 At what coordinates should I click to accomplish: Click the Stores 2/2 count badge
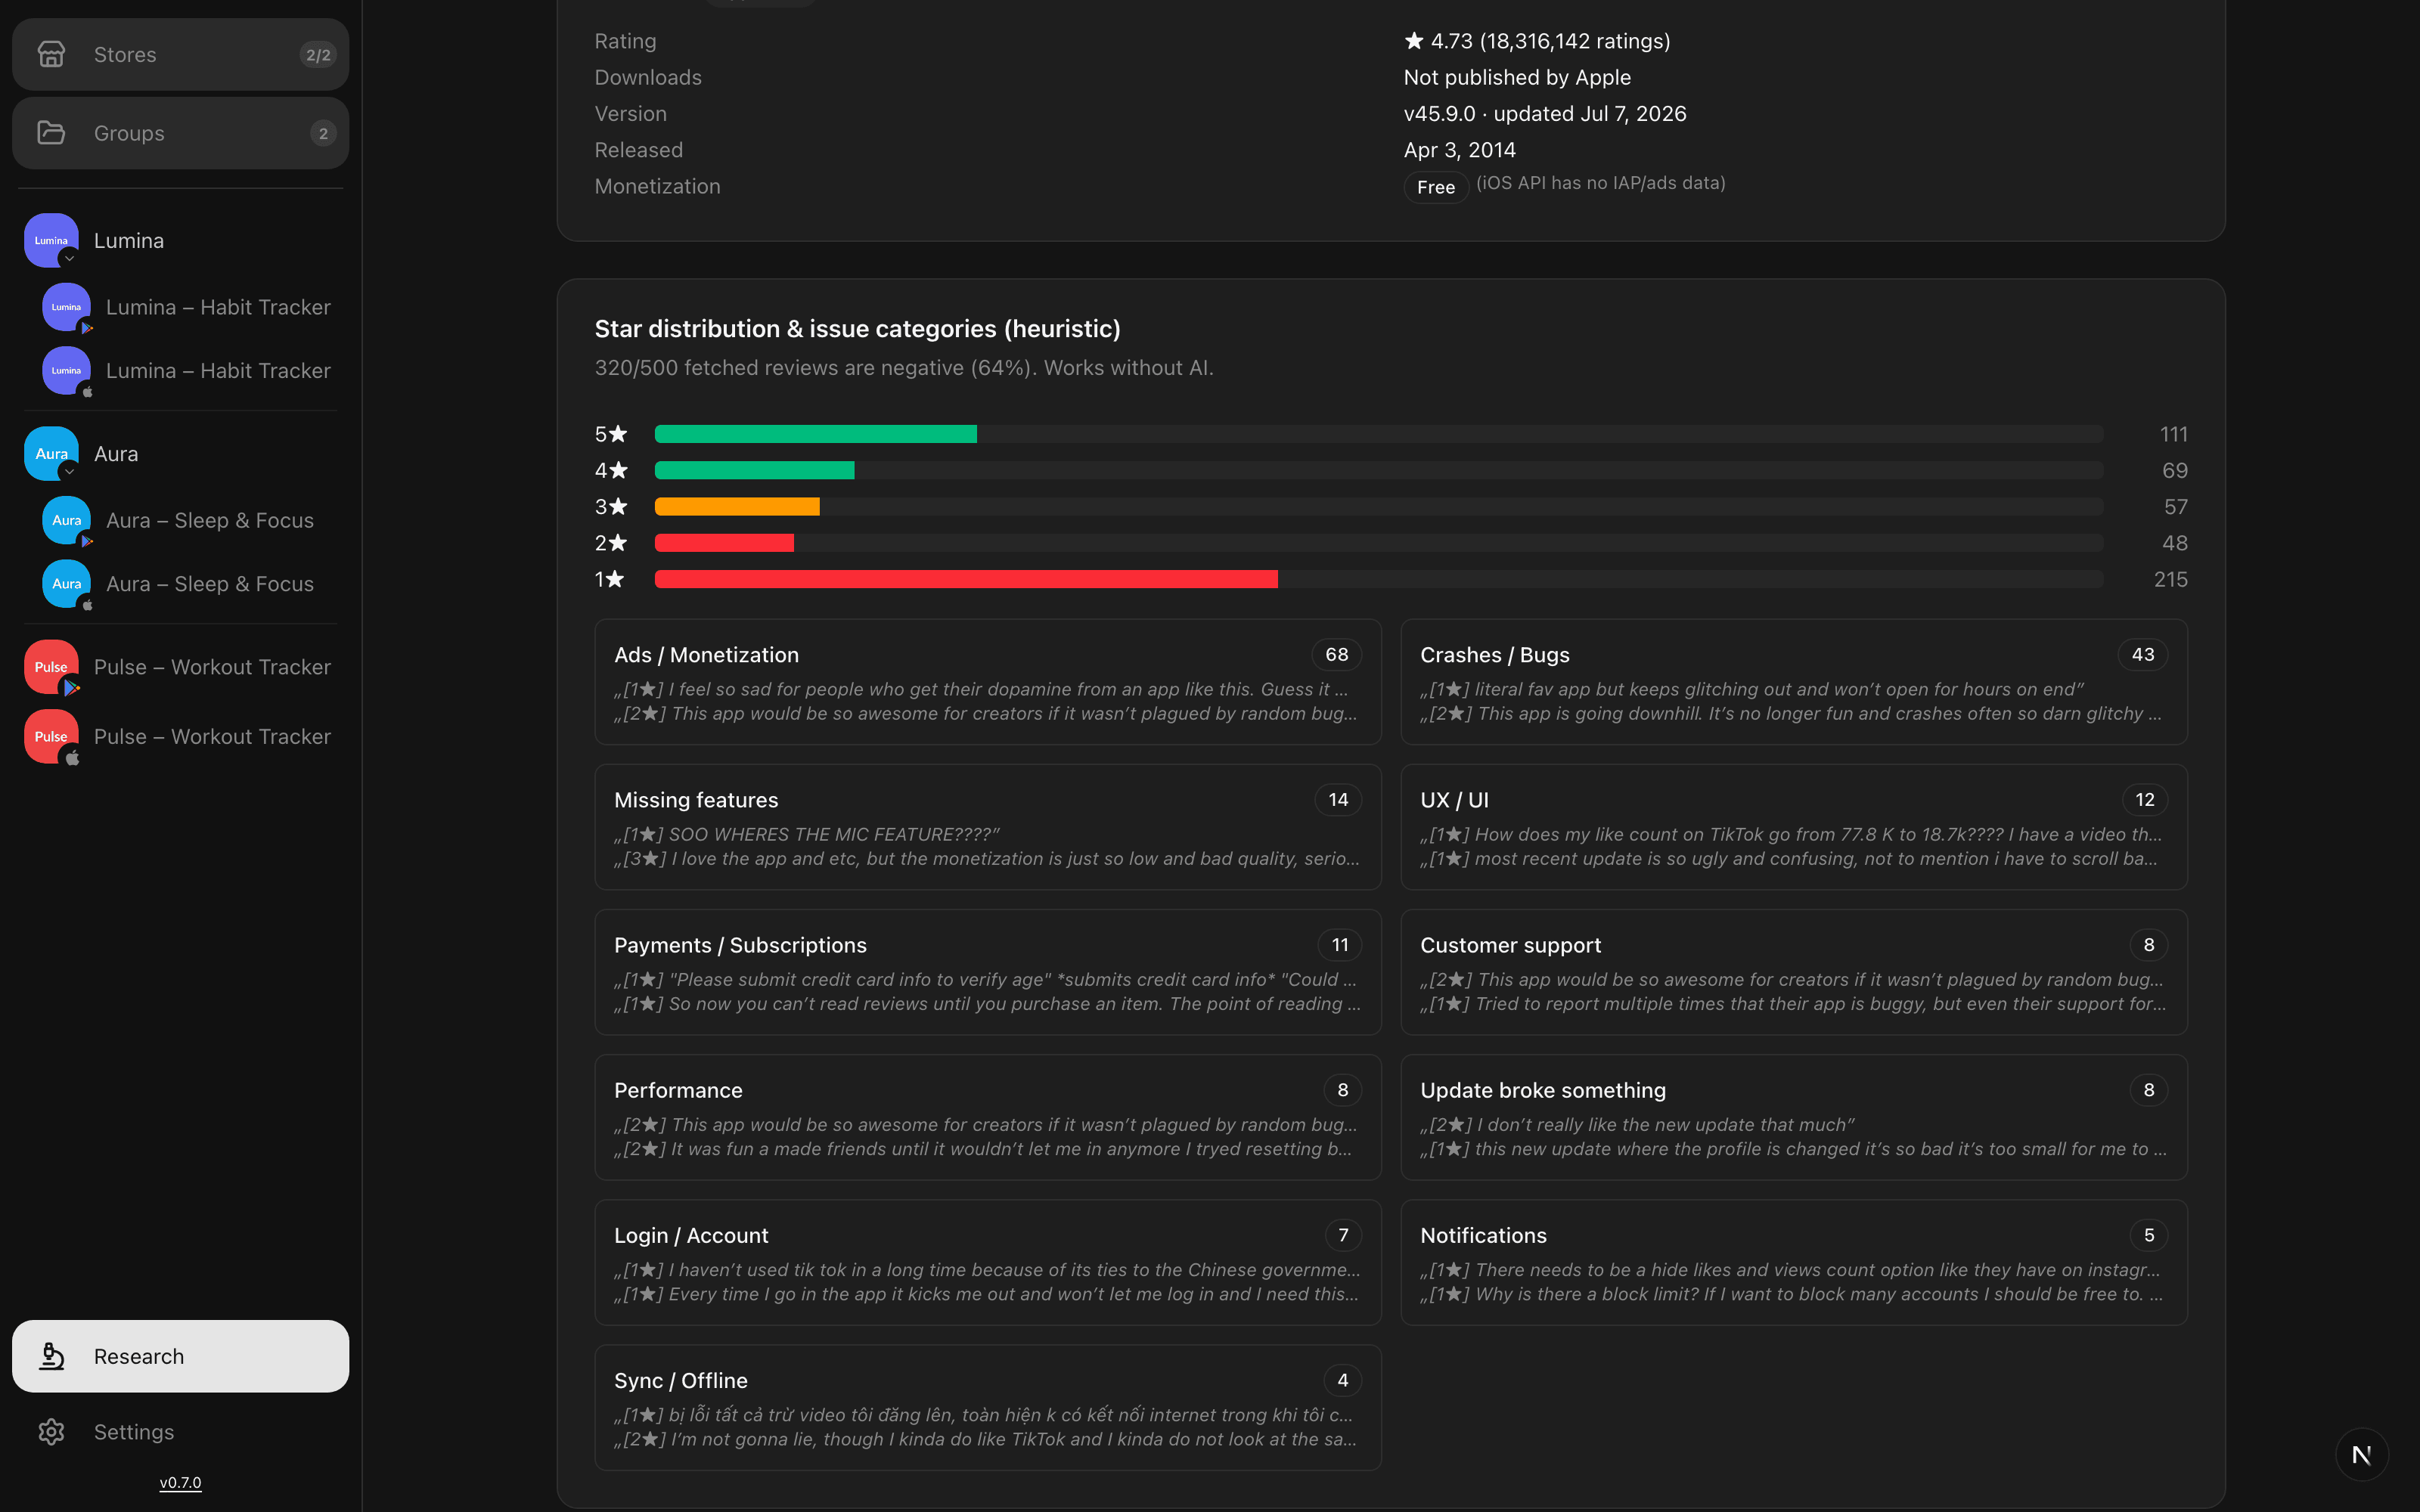point(318,55)
